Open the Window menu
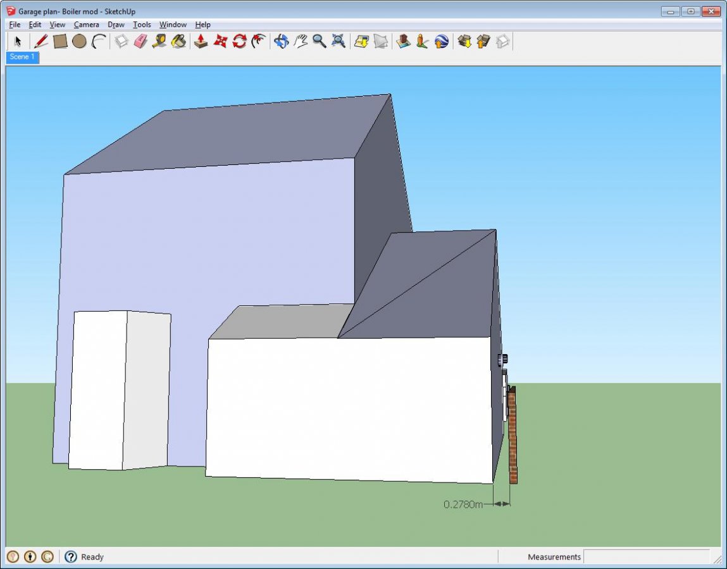Viewport: 727px width, 569px height. point(173,25)
